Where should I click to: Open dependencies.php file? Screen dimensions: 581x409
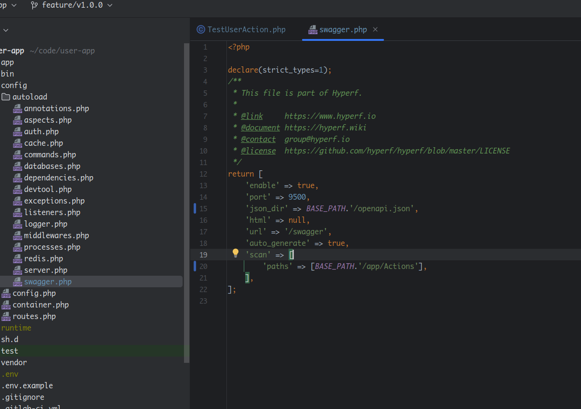click(59, 178)
